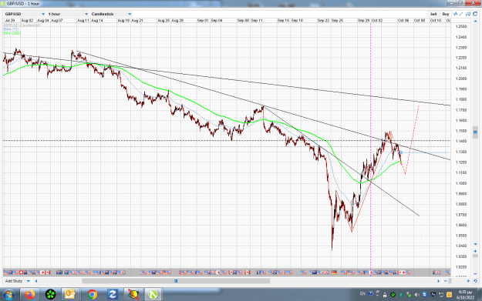Open Outlook from the taskbar
482x301 pixels.
point(70,295)
